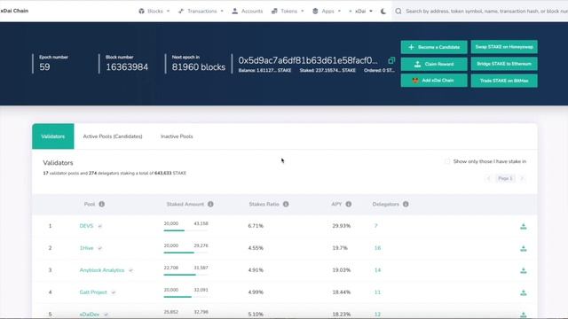Open the 1Hive pool link
The image size is (568, 319).
(x=87, y=248)
